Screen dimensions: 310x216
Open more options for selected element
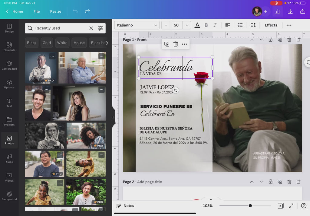(x=184, y=44)
